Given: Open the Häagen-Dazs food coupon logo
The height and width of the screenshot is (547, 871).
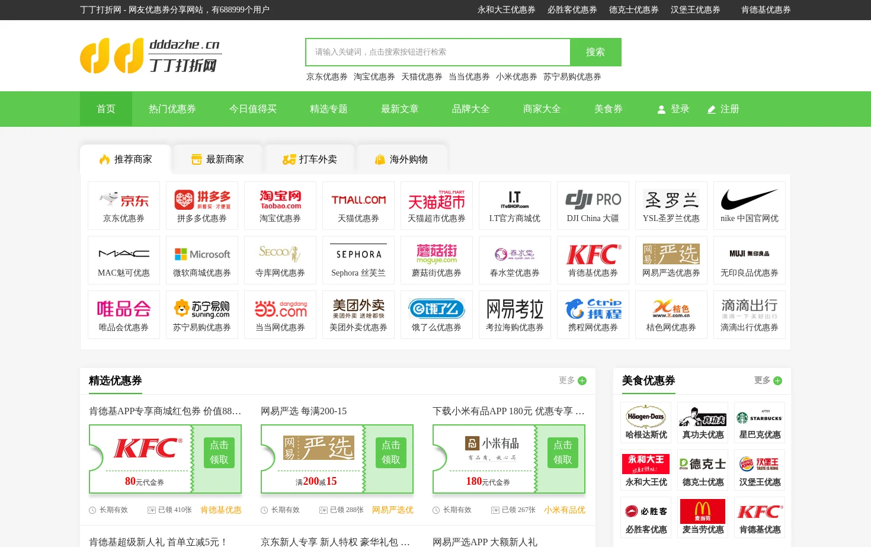Looking at the screenshot, I should tap(646, 417).
